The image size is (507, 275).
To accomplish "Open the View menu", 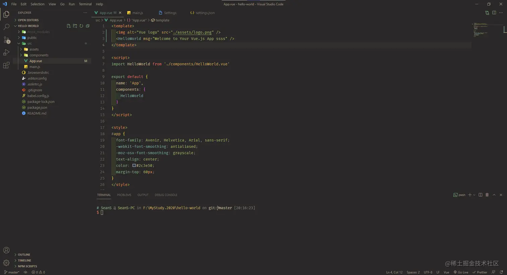I will tap(52, 4).
